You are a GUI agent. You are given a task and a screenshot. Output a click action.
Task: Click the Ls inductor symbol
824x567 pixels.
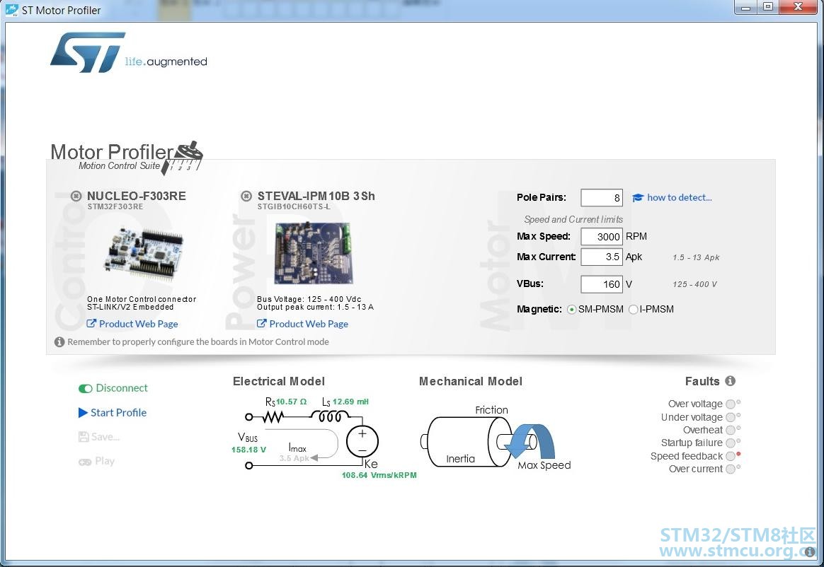[x=330, y=416]
